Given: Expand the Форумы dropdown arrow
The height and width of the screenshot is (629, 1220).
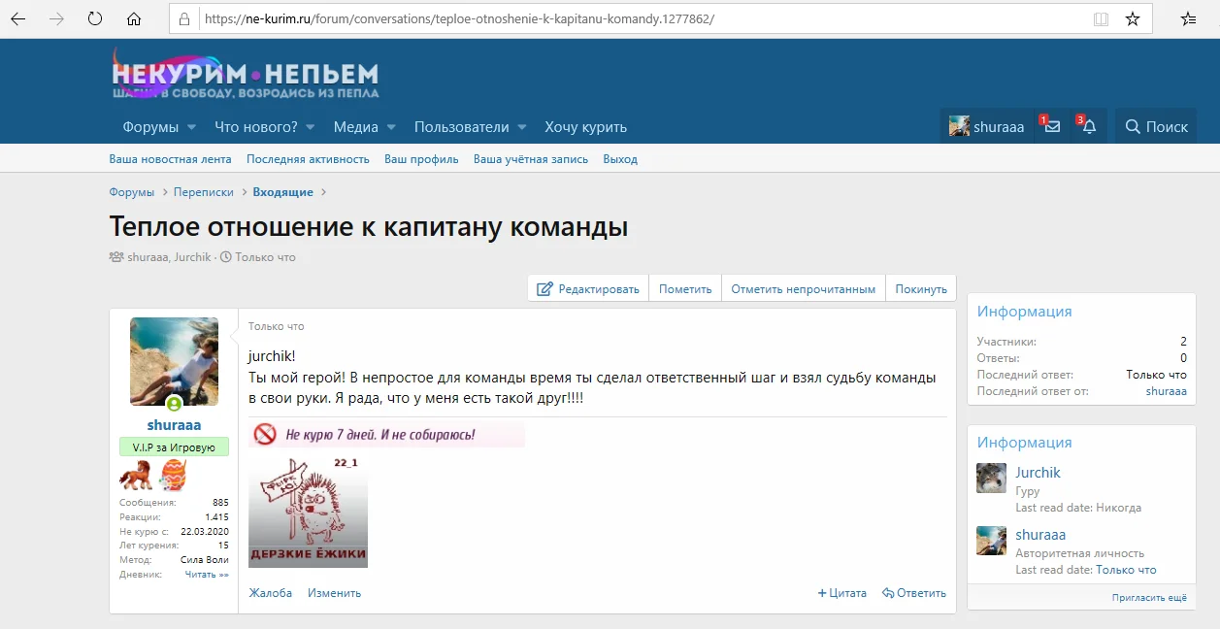Looking at the screenshot, I should coord(191,127).
